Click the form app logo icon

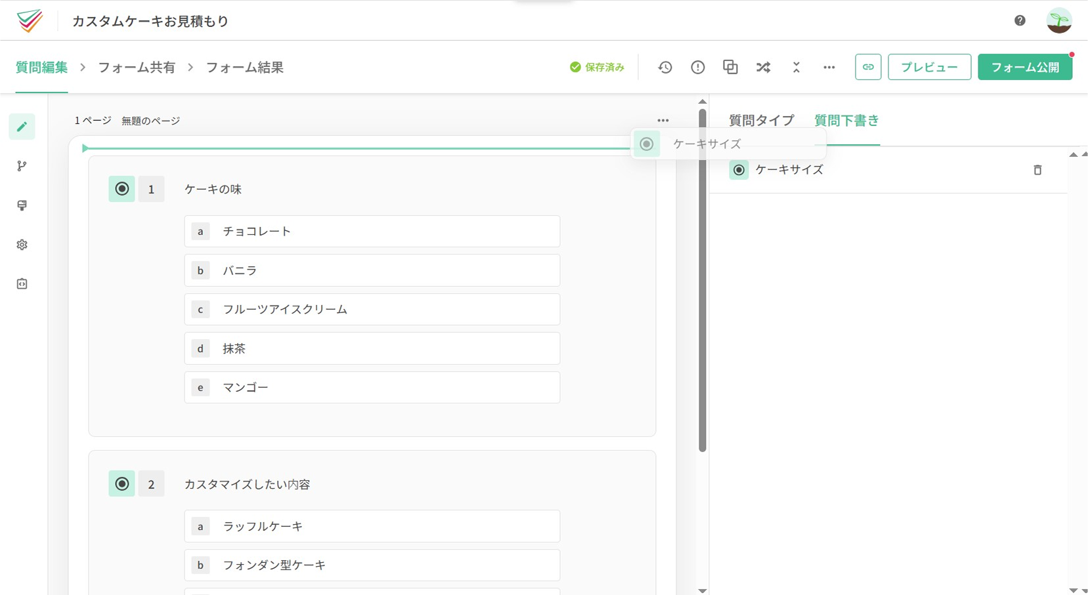click(x=30, y=21)
